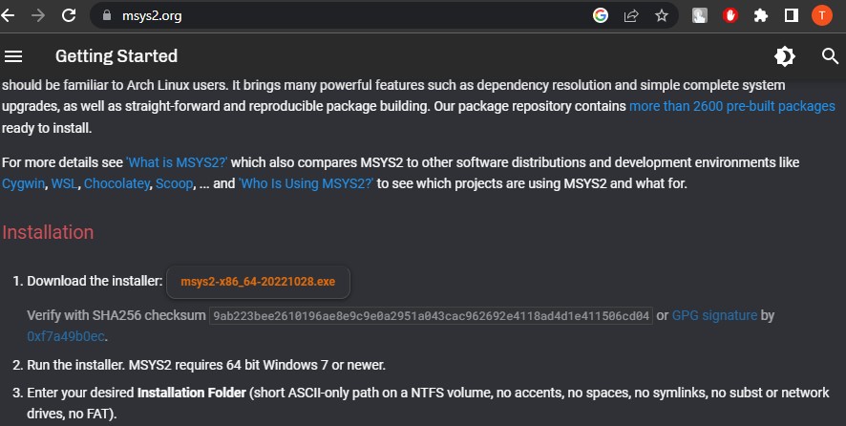Image resolution: width=846 pixels, height=426 pixels.
Task: Open the site search magnifier
Action: click(830, 56)
